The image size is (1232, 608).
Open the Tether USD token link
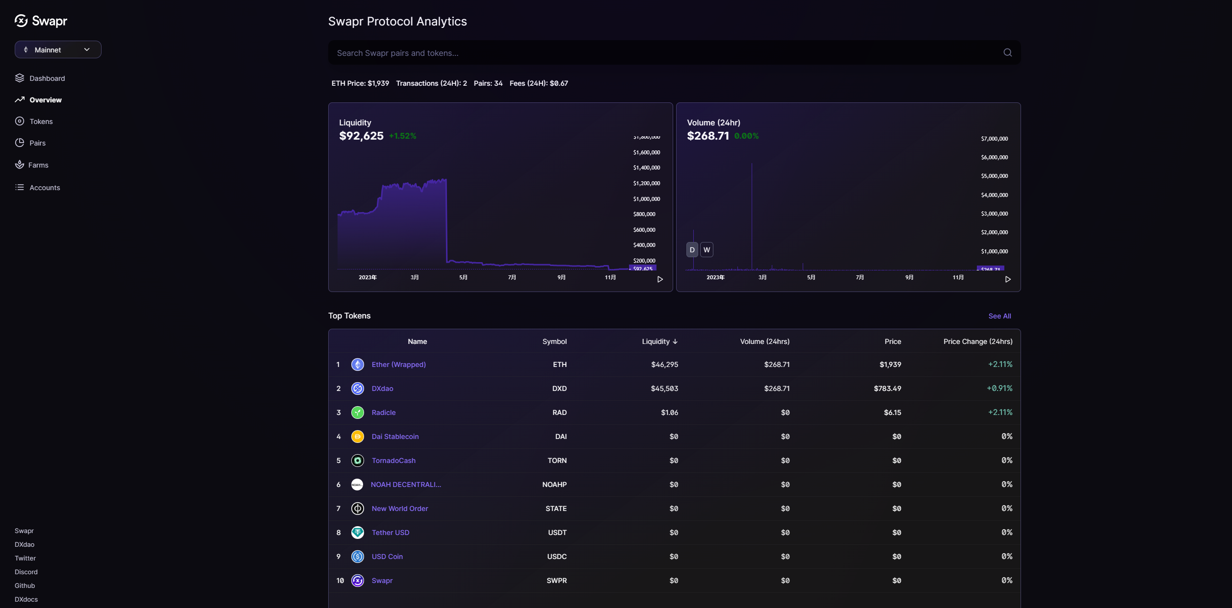click(x=390, y=533)
